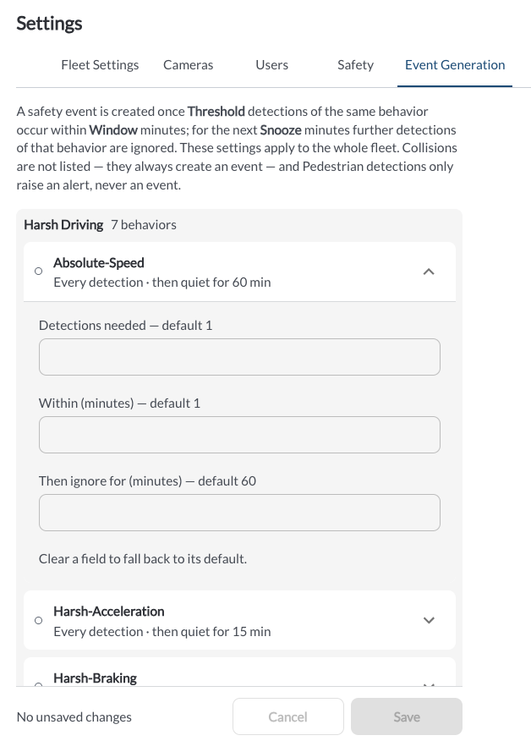This screenshot has width=531, height=752.
Task: Open the Cameras tab
Action: (x=189, y=65)
